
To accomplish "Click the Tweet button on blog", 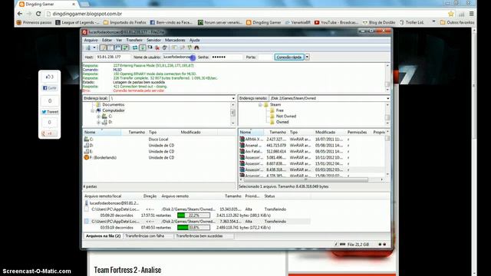I will tap(50, 112).
